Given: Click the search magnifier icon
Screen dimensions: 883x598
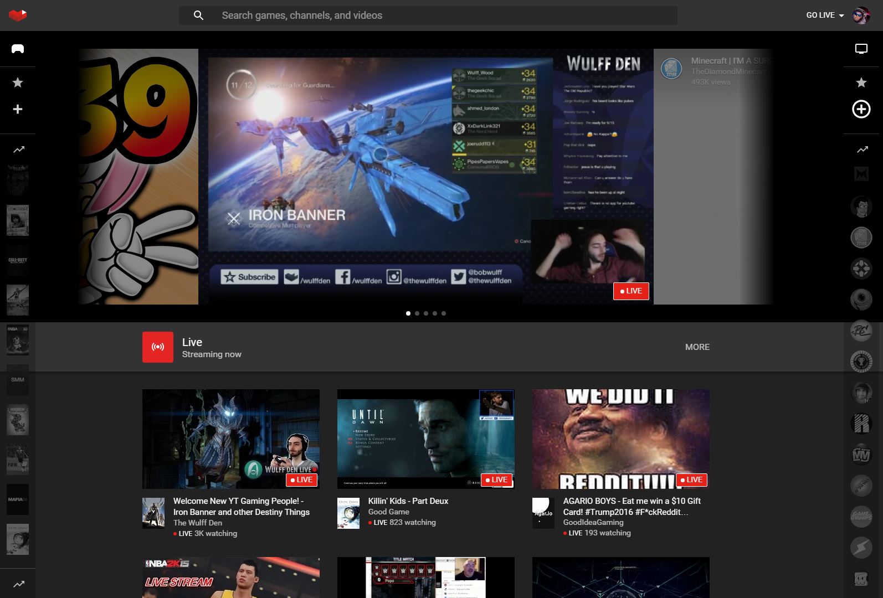Looking at the screenshot, I should point(198,16).
